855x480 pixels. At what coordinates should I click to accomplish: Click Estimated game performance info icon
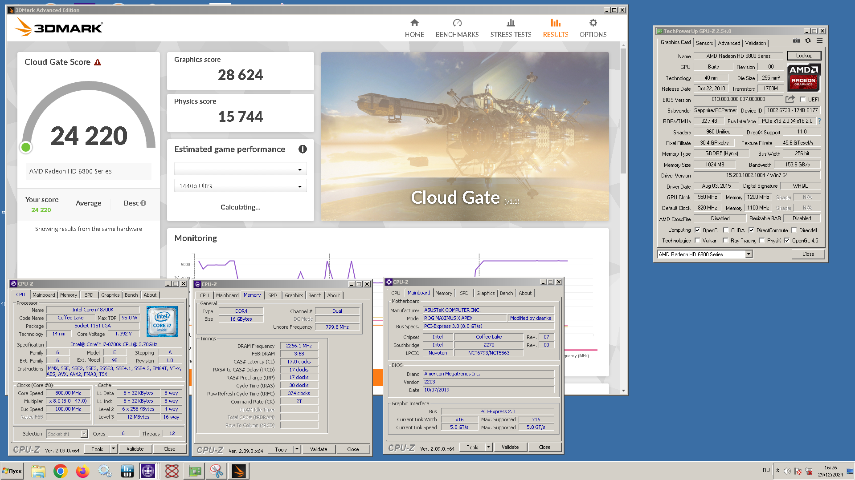(303, 149)
